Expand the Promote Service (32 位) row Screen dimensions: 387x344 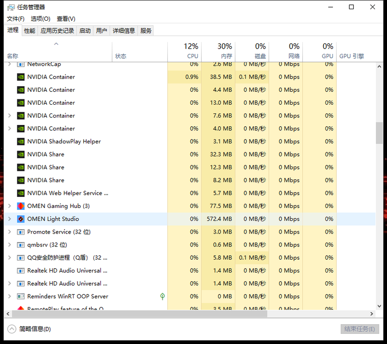[x=9, y=232]
